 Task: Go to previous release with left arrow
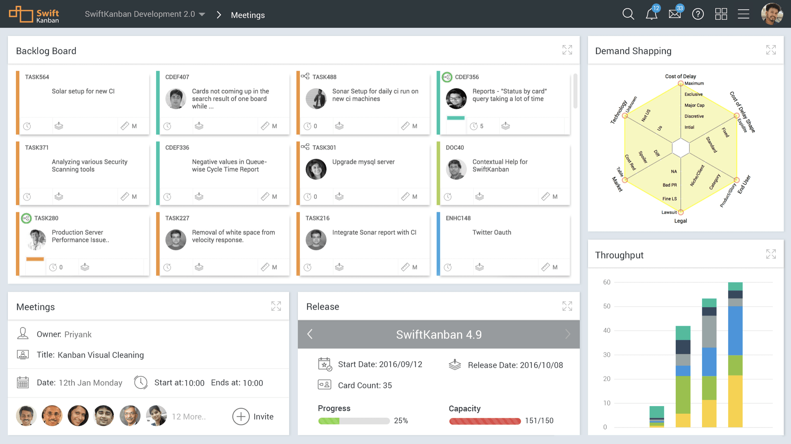(x=310, y=334)
